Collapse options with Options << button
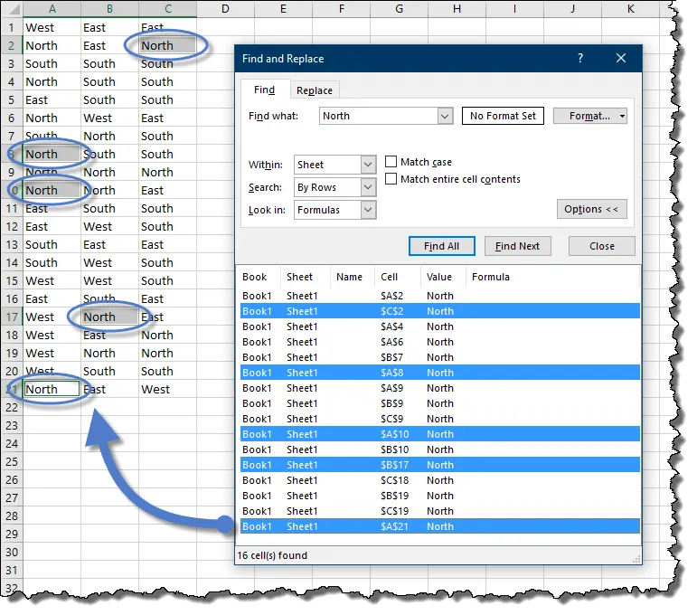Screen dimensions: 697x615 pyautogui.click(x=591, y=209)
